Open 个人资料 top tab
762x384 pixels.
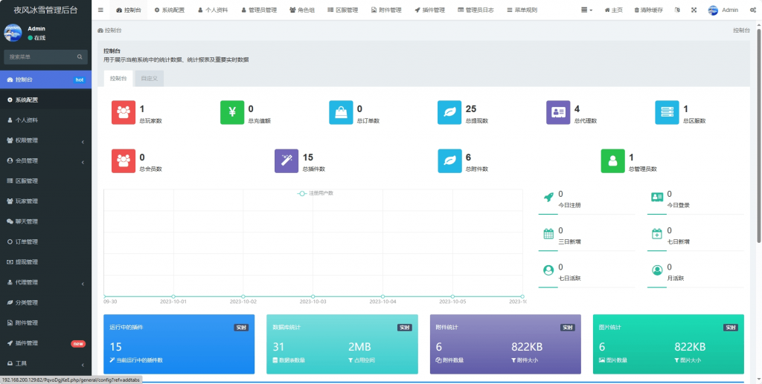pos(213,10)
